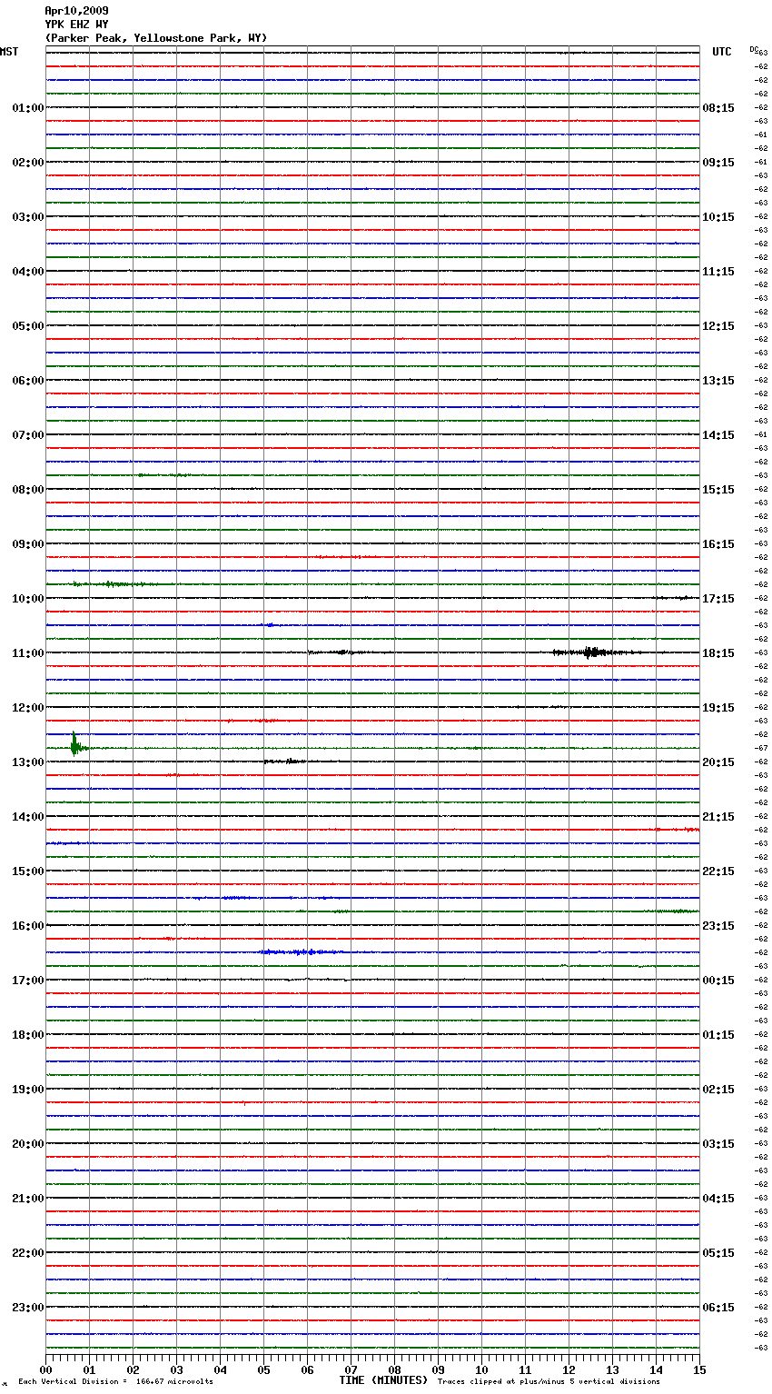
Task: Select the 02:00 MST row label
Action: point(28,163)
